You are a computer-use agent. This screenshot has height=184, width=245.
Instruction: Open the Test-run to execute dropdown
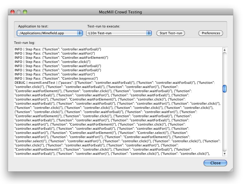tap(119, 33)
